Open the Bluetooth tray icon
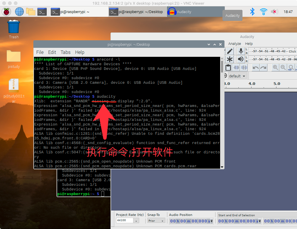 pos(252,12)
